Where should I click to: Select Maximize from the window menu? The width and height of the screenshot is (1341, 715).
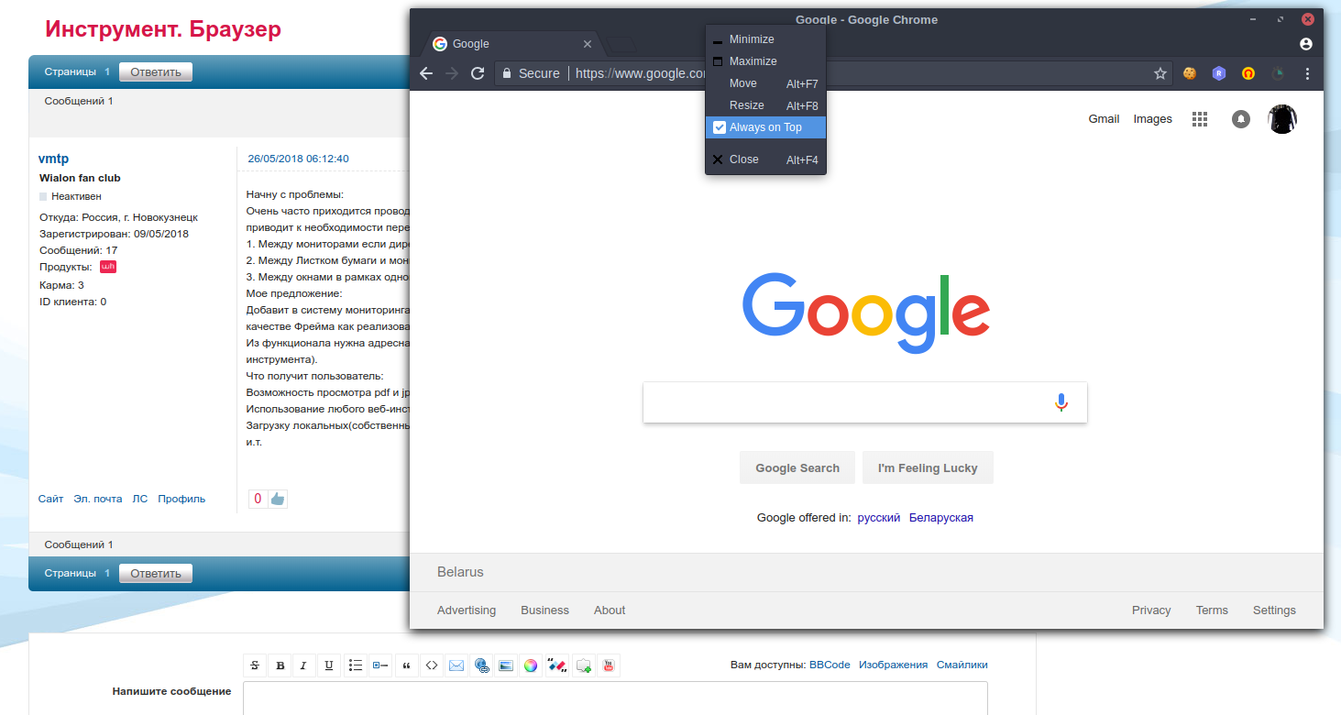[x=753, y=61]
